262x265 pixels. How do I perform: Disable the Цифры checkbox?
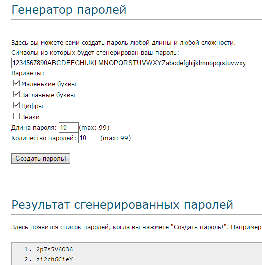pyautogui.click(x=16, y=105)
